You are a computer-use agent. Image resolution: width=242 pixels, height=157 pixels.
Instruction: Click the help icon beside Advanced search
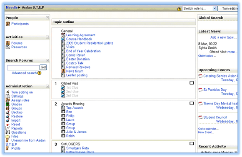(x=40, y=73)
